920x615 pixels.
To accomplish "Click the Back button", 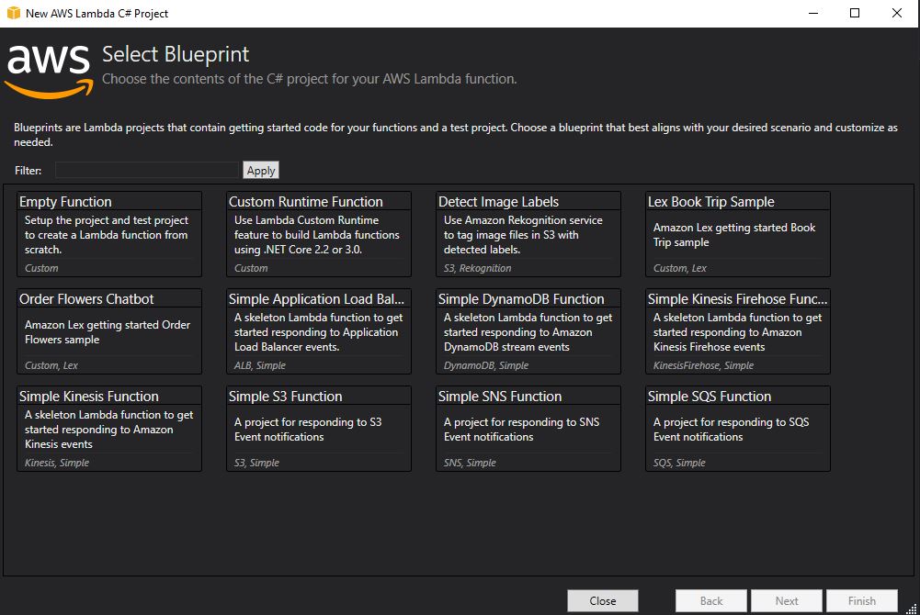I will point(711,601).
